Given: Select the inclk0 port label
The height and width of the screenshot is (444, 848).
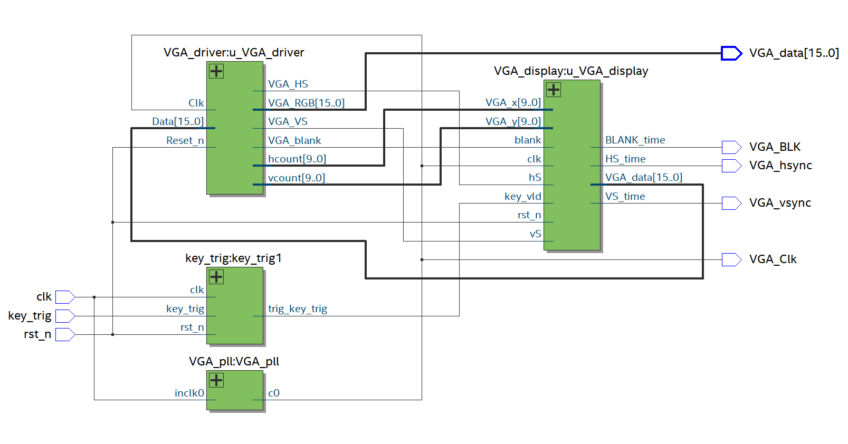Looking at the screenshot, I should tap(189, 393).
